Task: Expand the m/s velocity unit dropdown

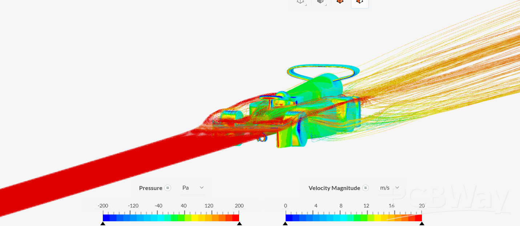Action: click(x=390, y=188)
